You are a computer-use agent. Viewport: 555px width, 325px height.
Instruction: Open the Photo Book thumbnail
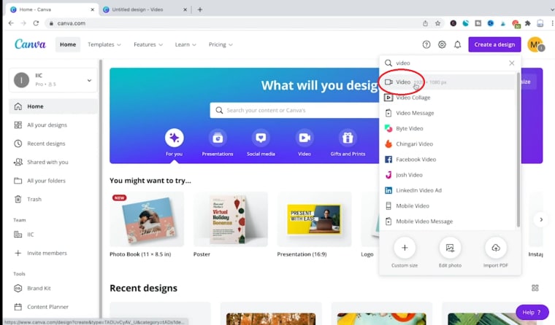[x=147, y=219]
